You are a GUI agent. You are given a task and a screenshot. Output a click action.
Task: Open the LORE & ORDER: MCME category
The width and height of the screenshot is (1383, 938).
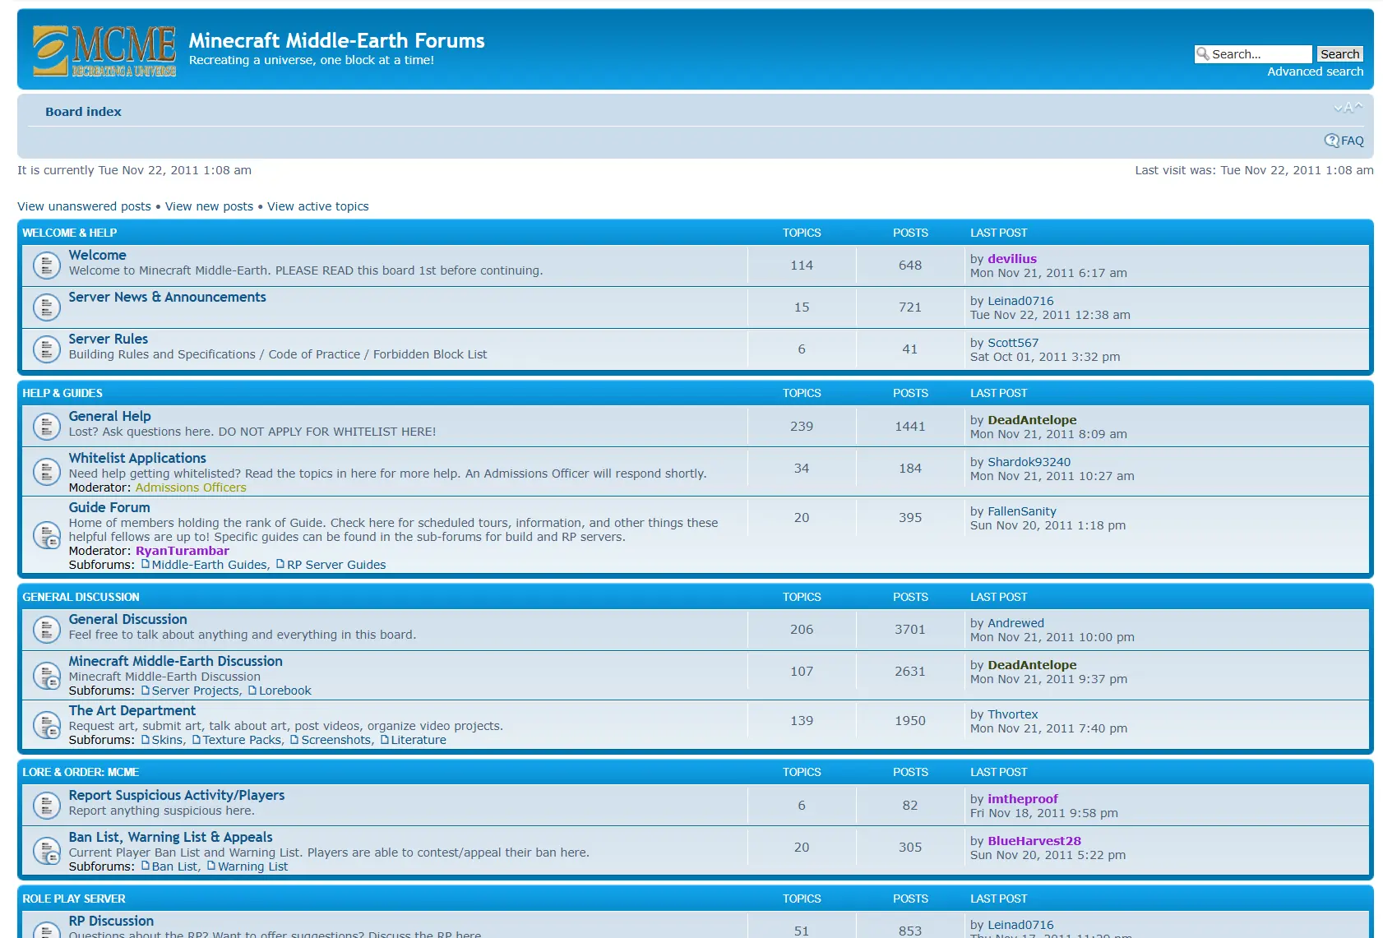pos(81,772)
